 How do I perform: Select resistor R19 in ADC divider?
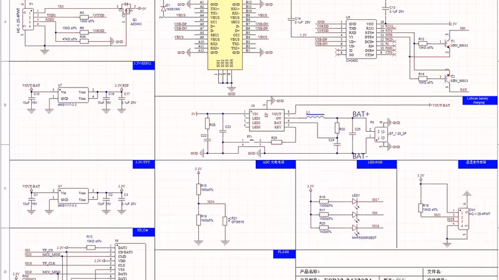(x=198, y=220)
